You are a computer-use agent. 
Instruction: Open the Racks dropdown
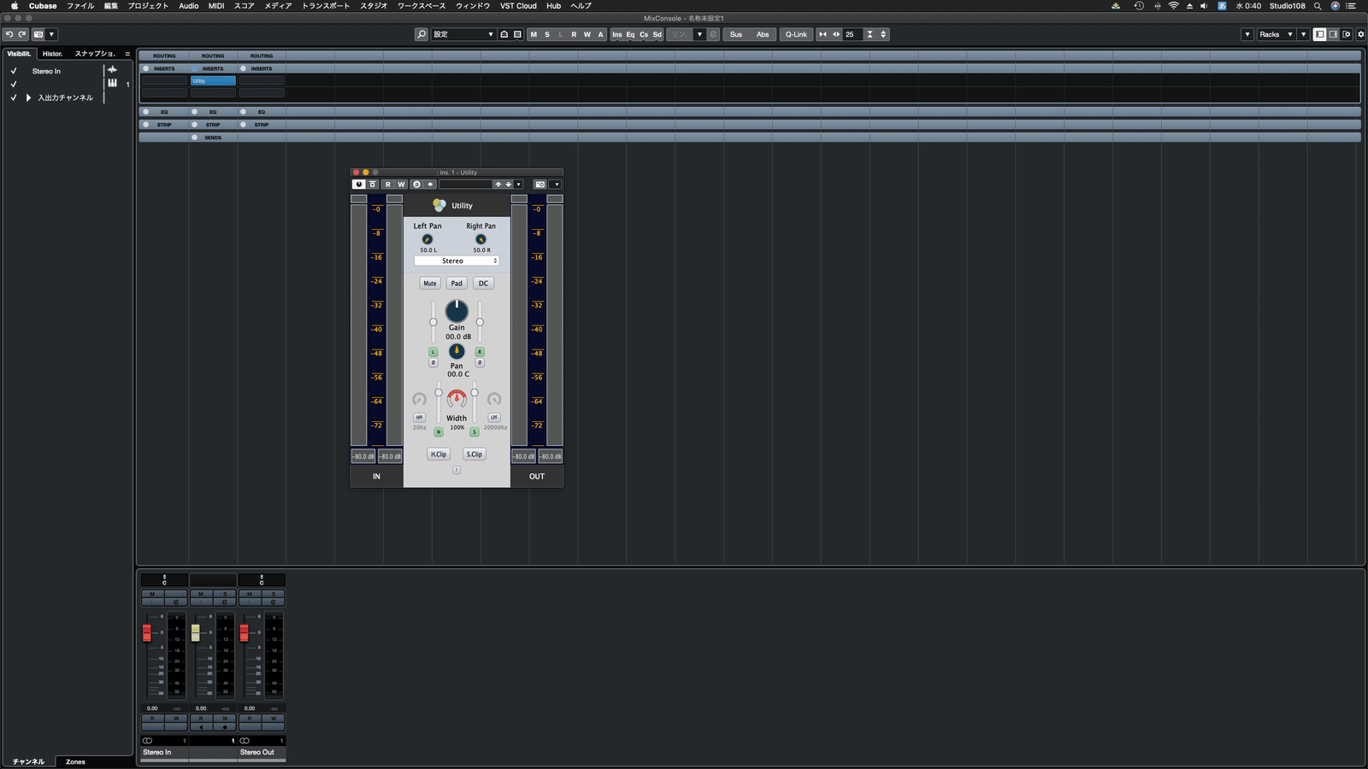coord(1277,34)
